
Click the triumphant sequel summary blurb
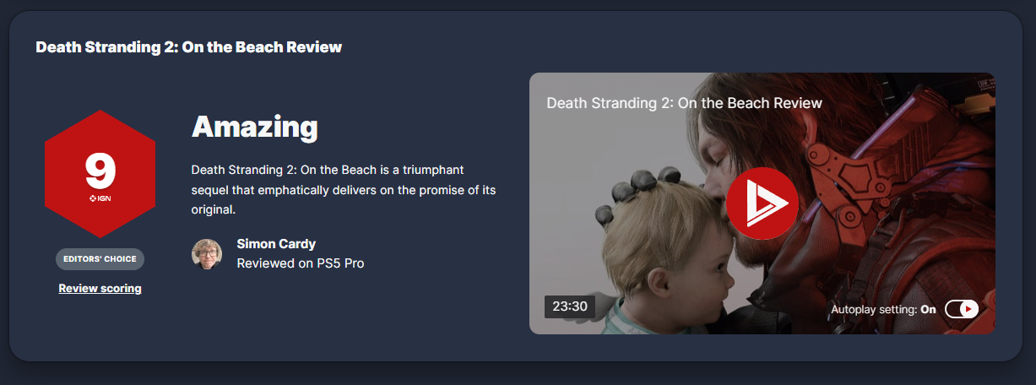pyautogui.click(x=344, y=189)
